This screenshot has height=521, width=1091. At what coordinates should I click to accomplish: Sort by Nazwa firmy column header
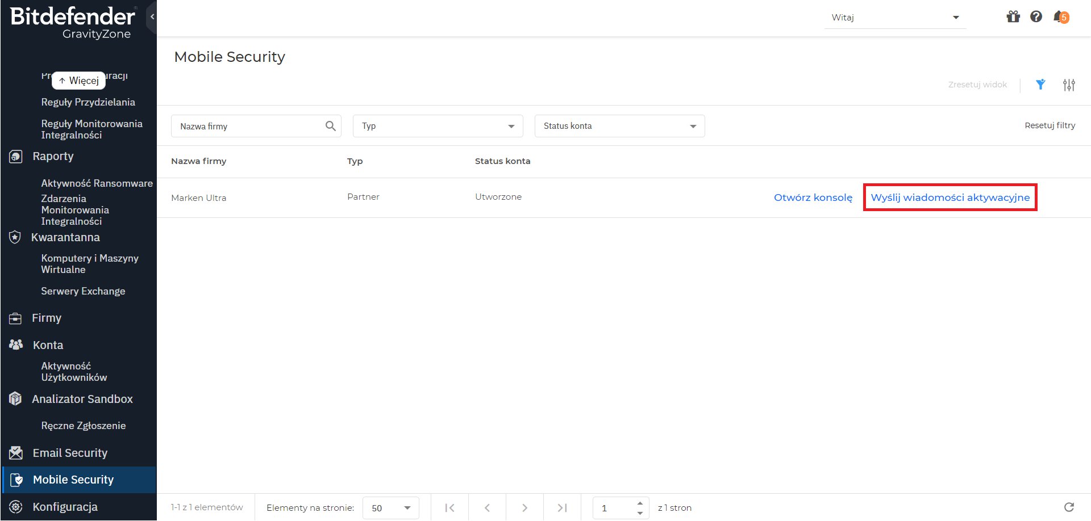pos(199,161)
